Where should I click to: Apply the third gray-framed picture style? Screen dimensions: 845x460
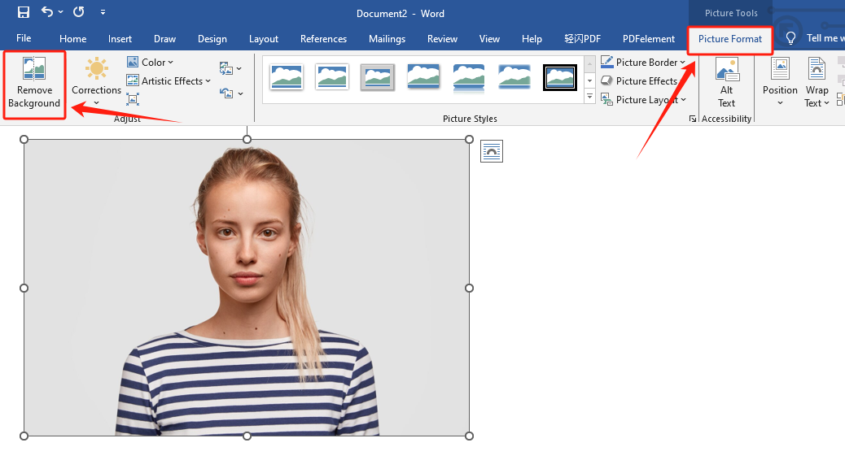tap(377, 77)
